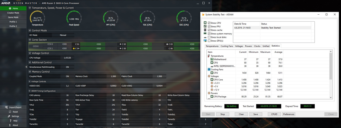
Task: Click the +12 V voltage icon
Action: click(212, 90)
